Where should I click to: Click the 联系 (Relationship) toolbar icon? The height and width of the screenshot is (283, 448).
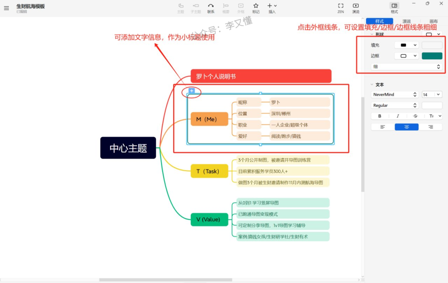coord(210,8)
